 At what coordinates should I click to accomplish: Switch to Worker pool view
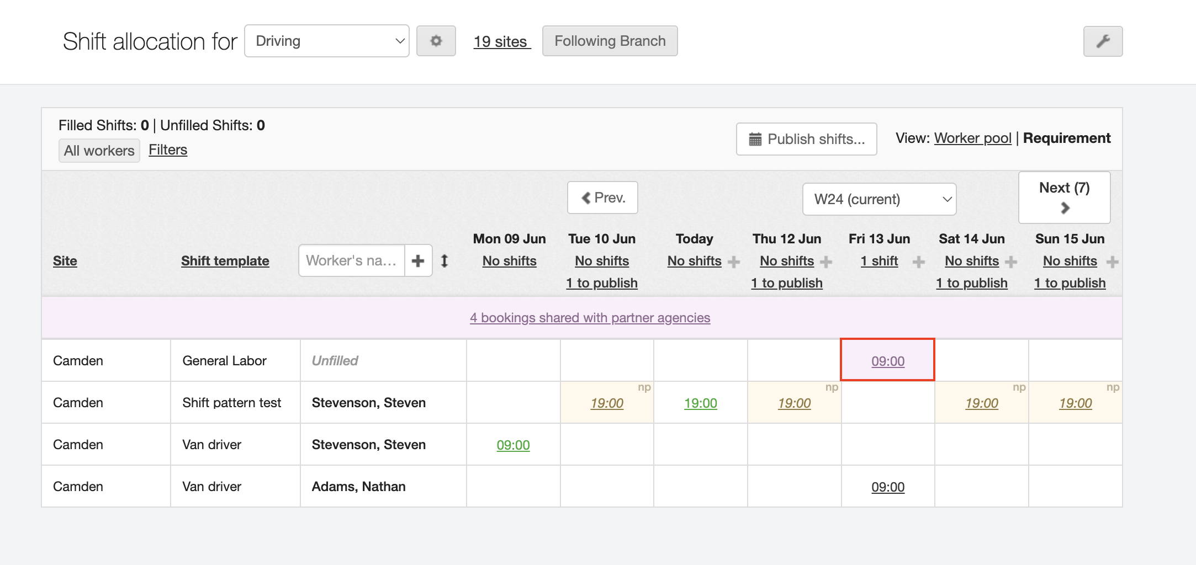pyautogui.click(x=972, y=138)
